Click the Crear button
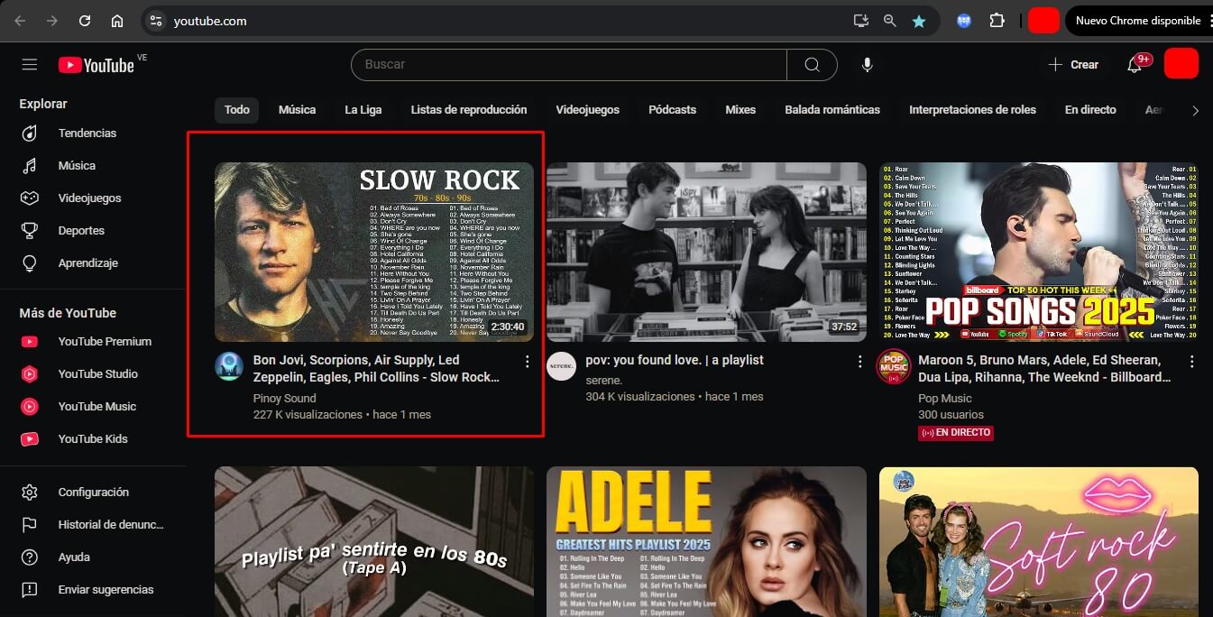 click(1073, 65)
